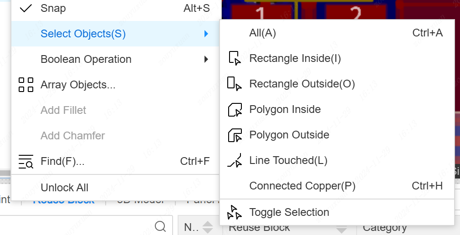
Task: Select All objects menu entry
Action: tap(262, 33)
